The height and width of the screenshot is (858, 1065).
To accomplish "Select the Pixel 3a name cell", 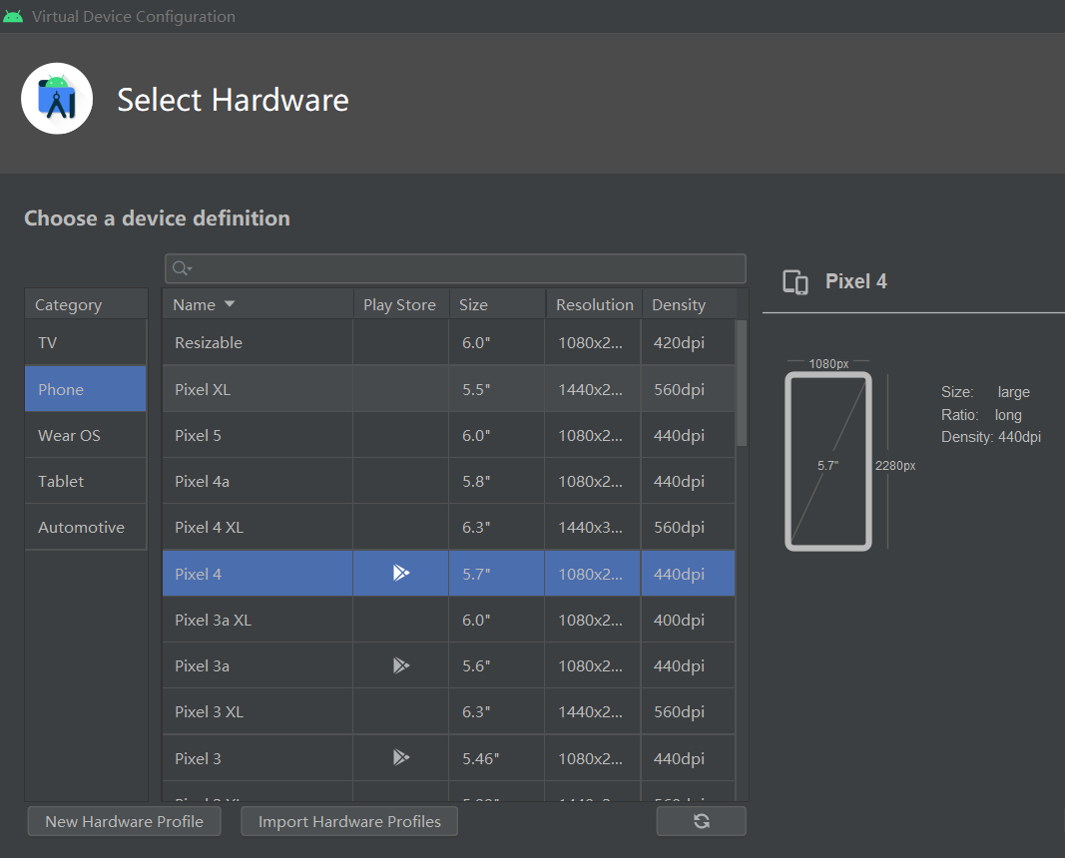I will (x=258, y=665).
